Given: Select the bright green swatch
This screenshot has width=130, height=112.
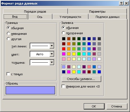Looking at the screenshot, I should point(79,54).
